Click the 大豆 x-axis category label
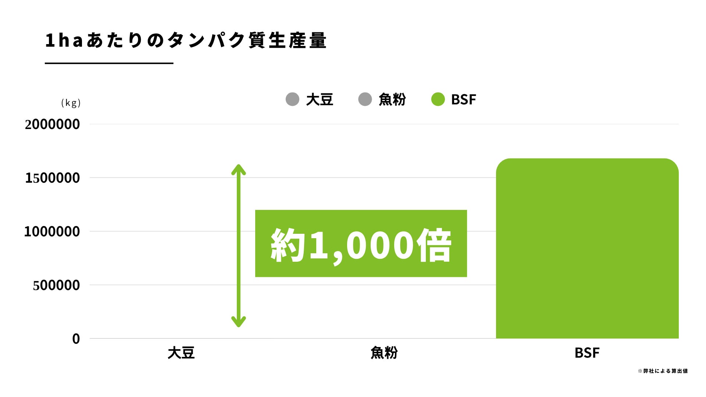Viewport: 706px width, 397px height. [181, 353]
